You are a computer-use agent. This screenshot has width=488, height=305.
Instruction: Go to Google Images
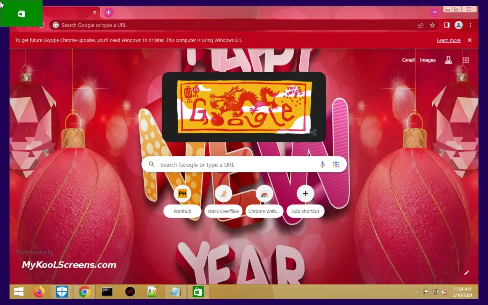pyautogui.click(x=428, y=60)
